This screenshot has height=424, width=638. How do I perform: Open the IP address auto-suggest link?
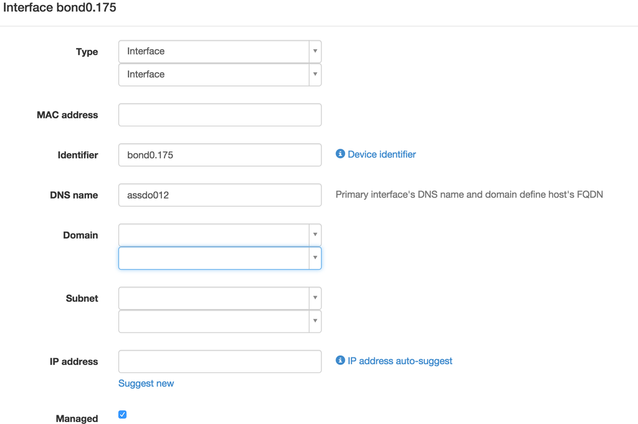point(399,361)
